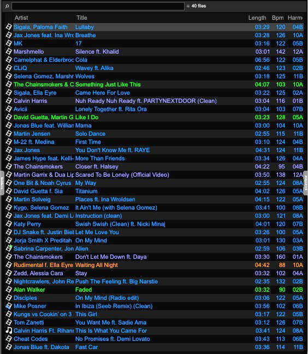Select artist 'Zedd, Alessia Cara'
308x354 pixels.
[x=38, y=273]
